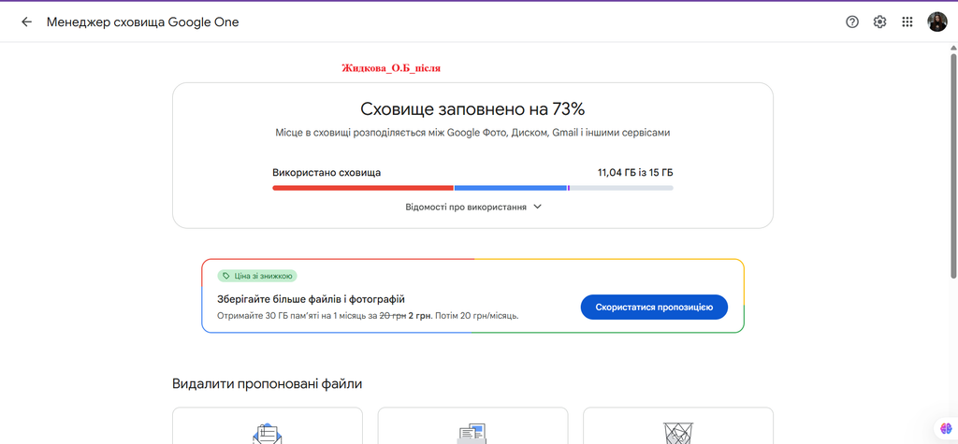Image resolution: width=958 pixels, height=444 pixels.
Task: Click the 11,04 ГБ із 15 ГБ usage text
Action: pos(635,173)
